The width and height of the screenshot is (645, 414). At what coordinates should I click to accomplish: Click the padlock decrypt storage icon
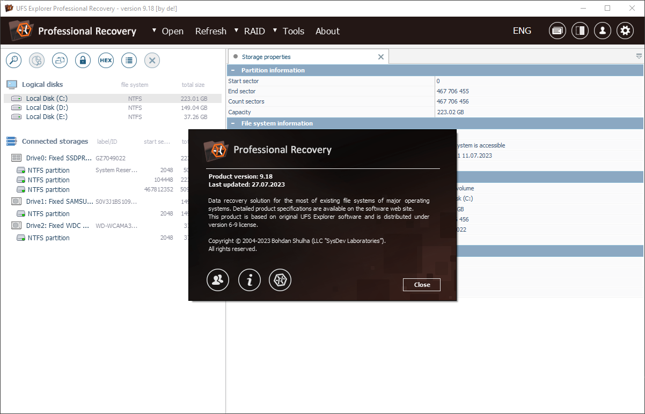pos(83,60)
